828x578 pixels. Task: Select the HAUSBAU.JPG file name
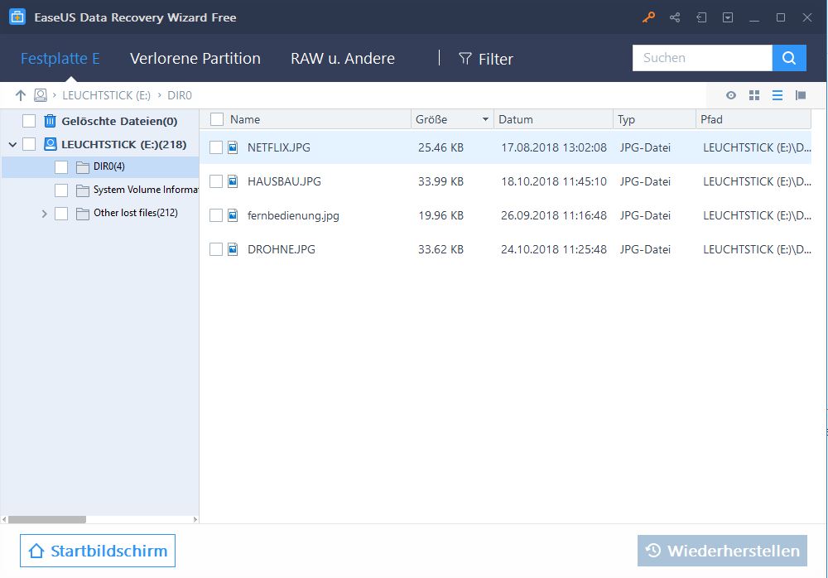[284, 181]
